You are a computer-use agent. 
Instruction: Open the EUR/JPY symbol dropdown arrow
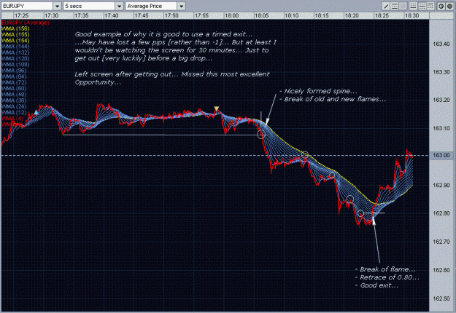point(57,6)
